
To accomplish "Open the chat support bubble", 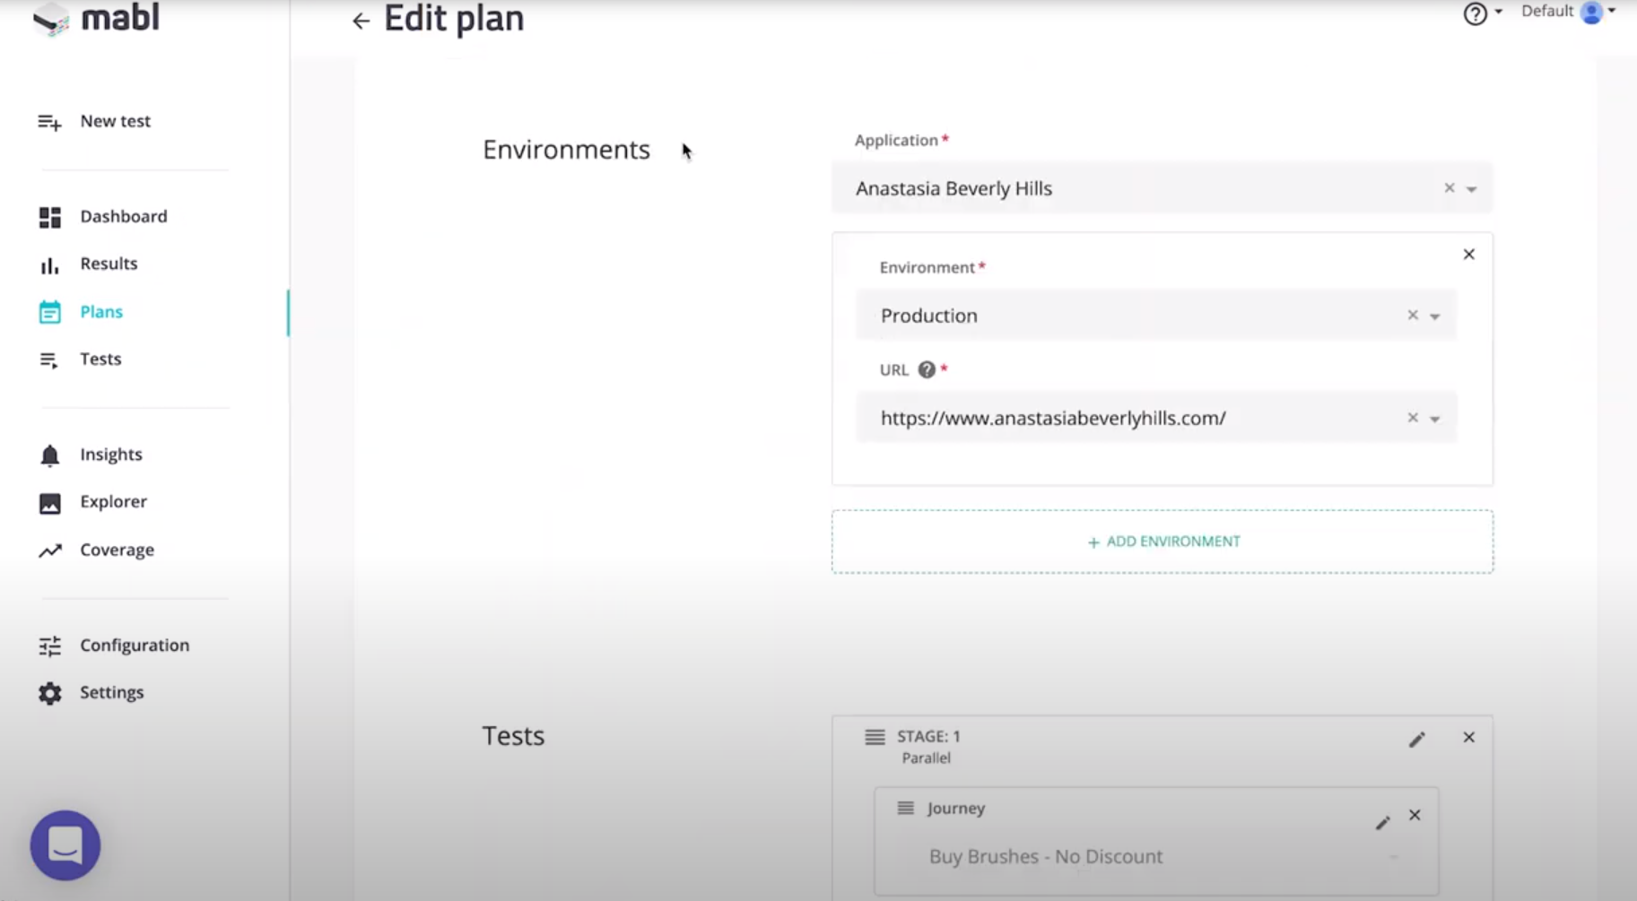I will click(x=65, y=845).
